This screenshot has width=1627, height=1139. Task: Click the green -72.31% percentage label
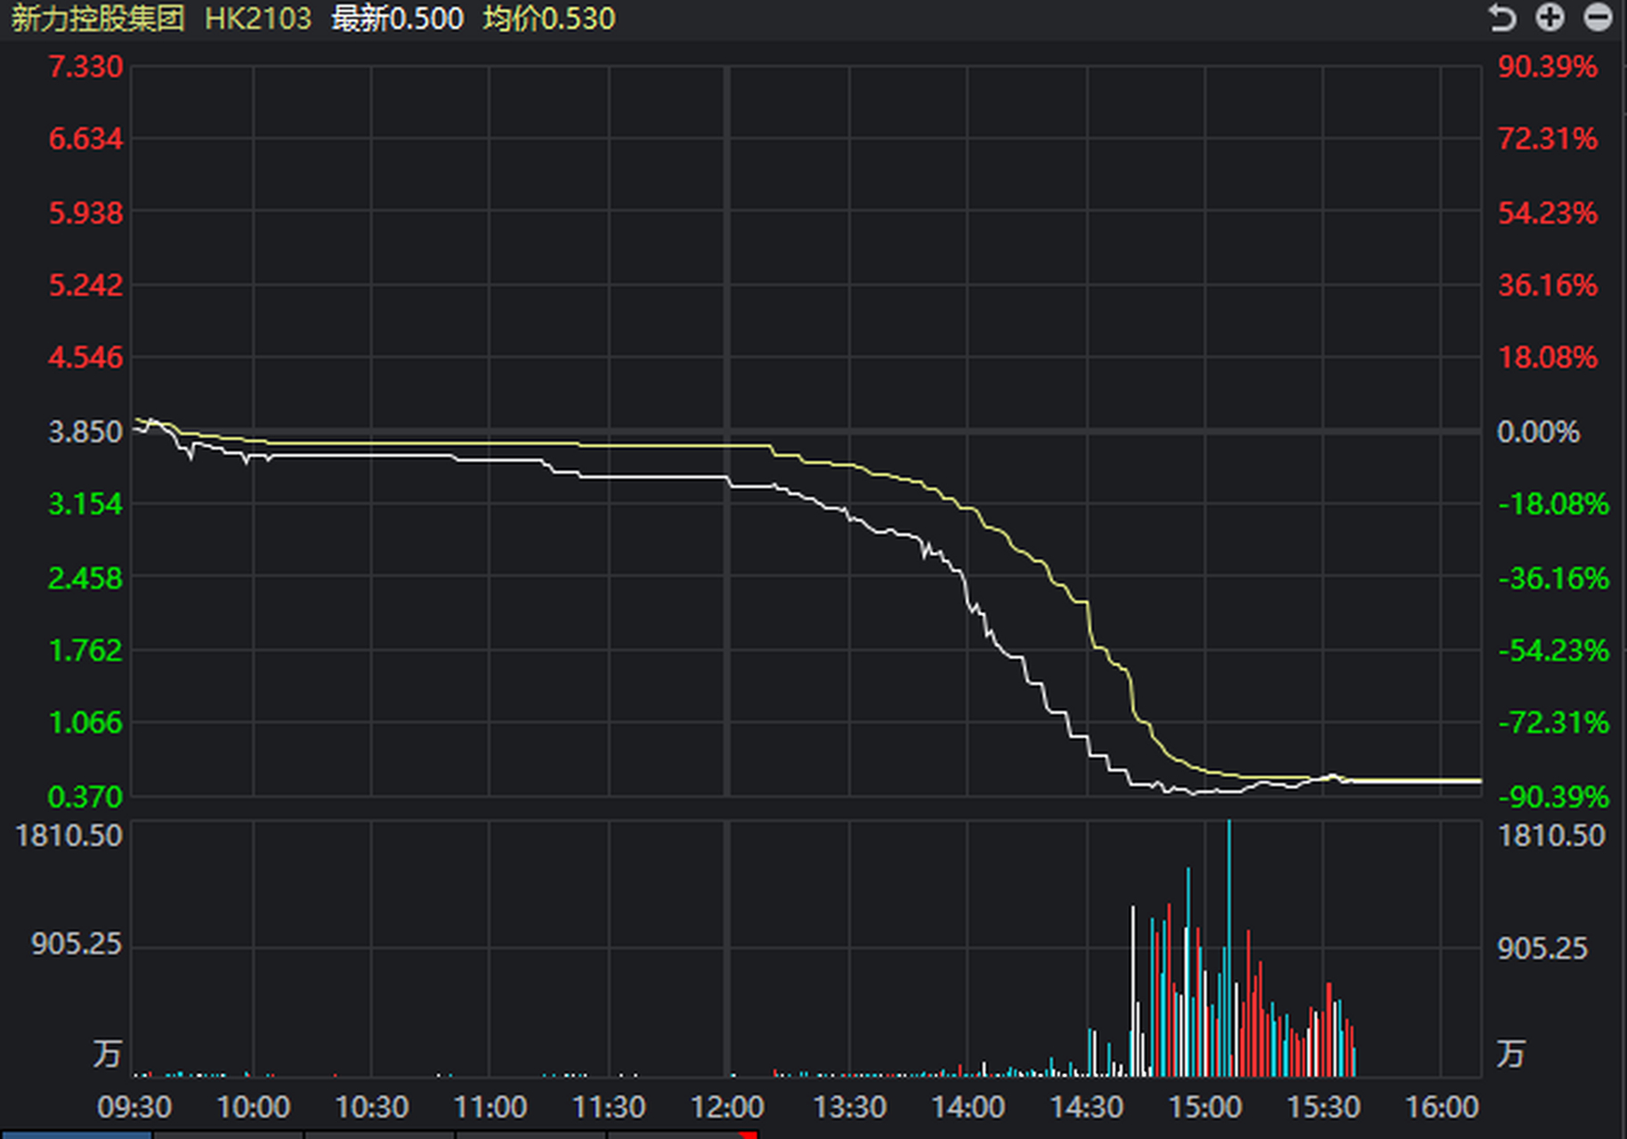coord(1554,723)
